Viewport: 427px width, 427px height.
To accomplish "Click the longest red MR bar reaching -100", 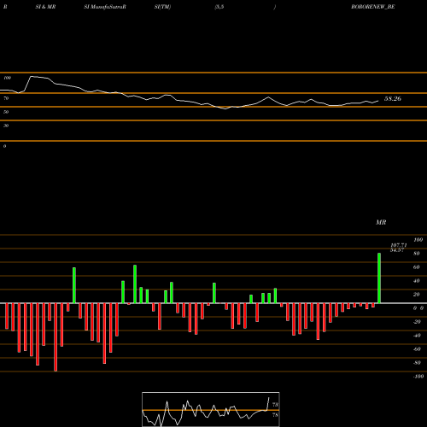I will [56, 337].
